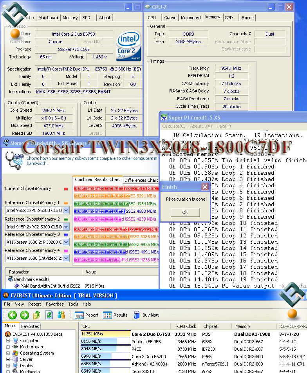The image size is (307, 373).
Task: Click the Benchmark Results tree icon
Action: (11, 279)
